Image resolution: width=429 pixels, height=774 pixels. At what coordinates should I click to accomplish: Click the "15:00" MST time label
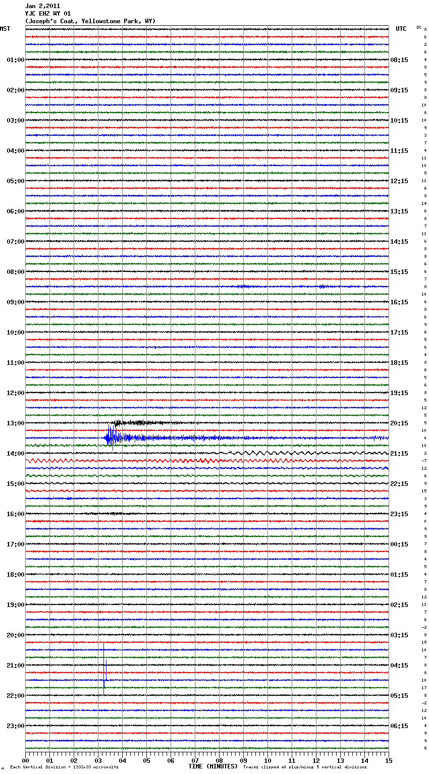pos(16,484)
